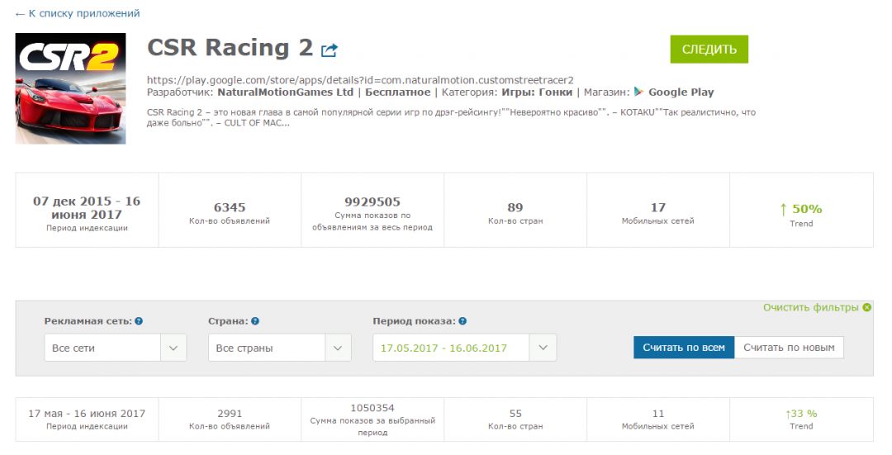This screenshot has width=892, height=455.
Task: Click help icon beside Страна label
Action: (255, 321)
